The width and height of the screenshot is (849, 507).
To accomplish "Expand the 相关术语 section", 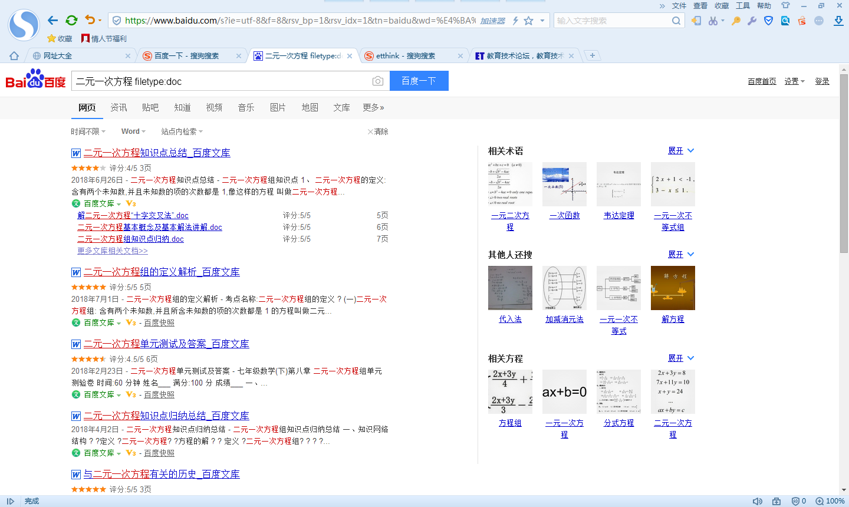I will coord(681,151).
